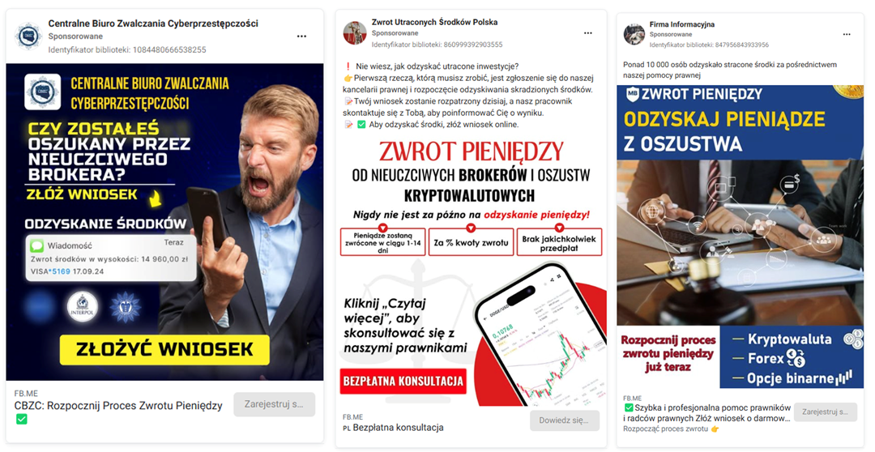This screenshot has width=875, height=452.
Task: Click the green message bubble icon by Wiadomość
Action: (x=36, y=245)
